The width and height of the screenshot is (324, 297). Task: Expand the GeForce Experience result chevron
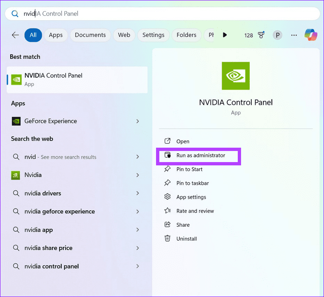pyautogui.click(x=138, y=121)
